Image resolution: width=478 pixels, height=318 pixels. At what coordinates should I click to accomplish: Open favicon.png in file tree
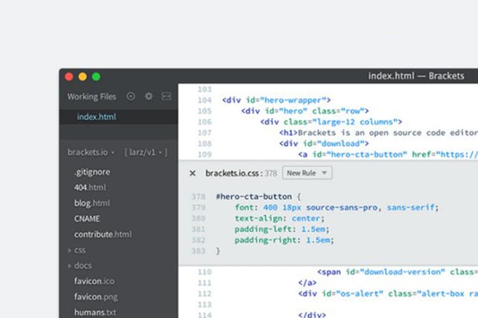click(96, 297)
